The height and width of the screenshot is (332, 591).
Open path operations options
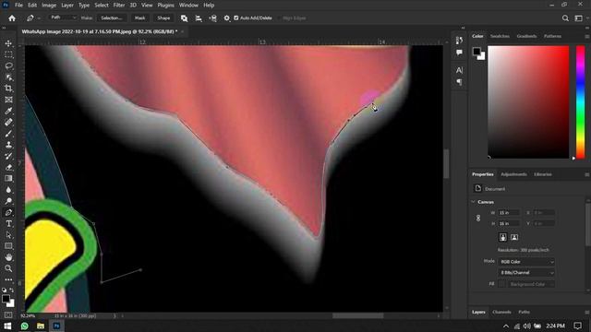(184, 18)
